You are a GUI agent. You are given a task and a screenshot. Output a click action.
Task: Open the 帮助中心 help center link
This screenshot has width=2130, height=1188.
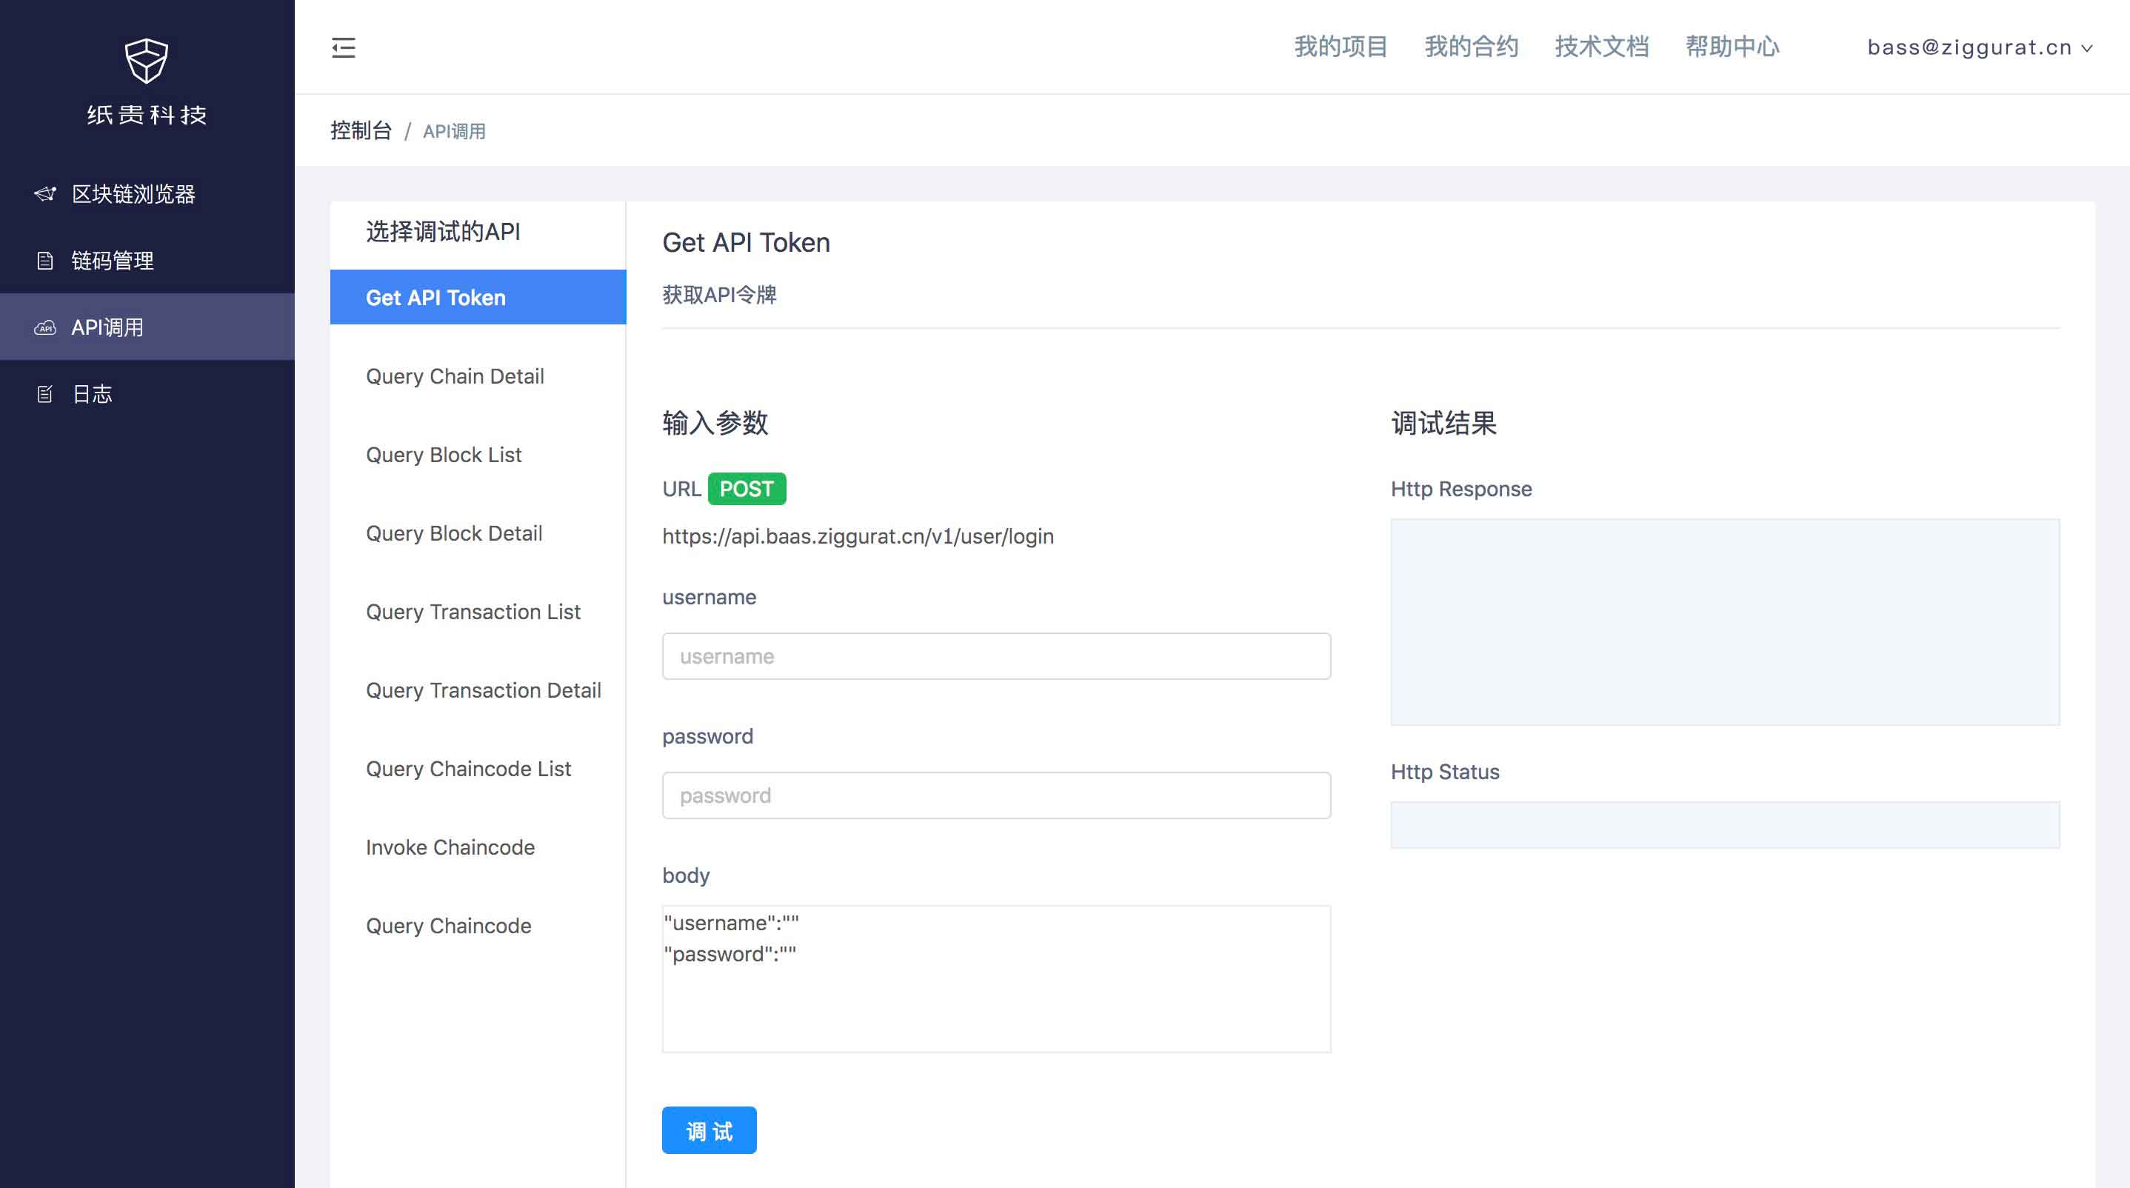(1732, 47)
